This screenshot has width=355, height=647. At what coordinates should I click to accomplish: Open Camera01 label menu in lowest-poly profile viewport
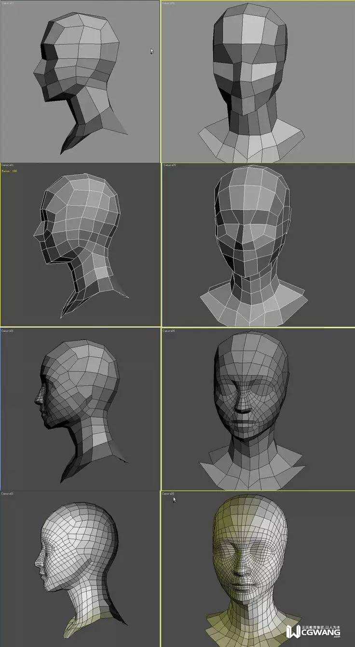coord(7,2)
